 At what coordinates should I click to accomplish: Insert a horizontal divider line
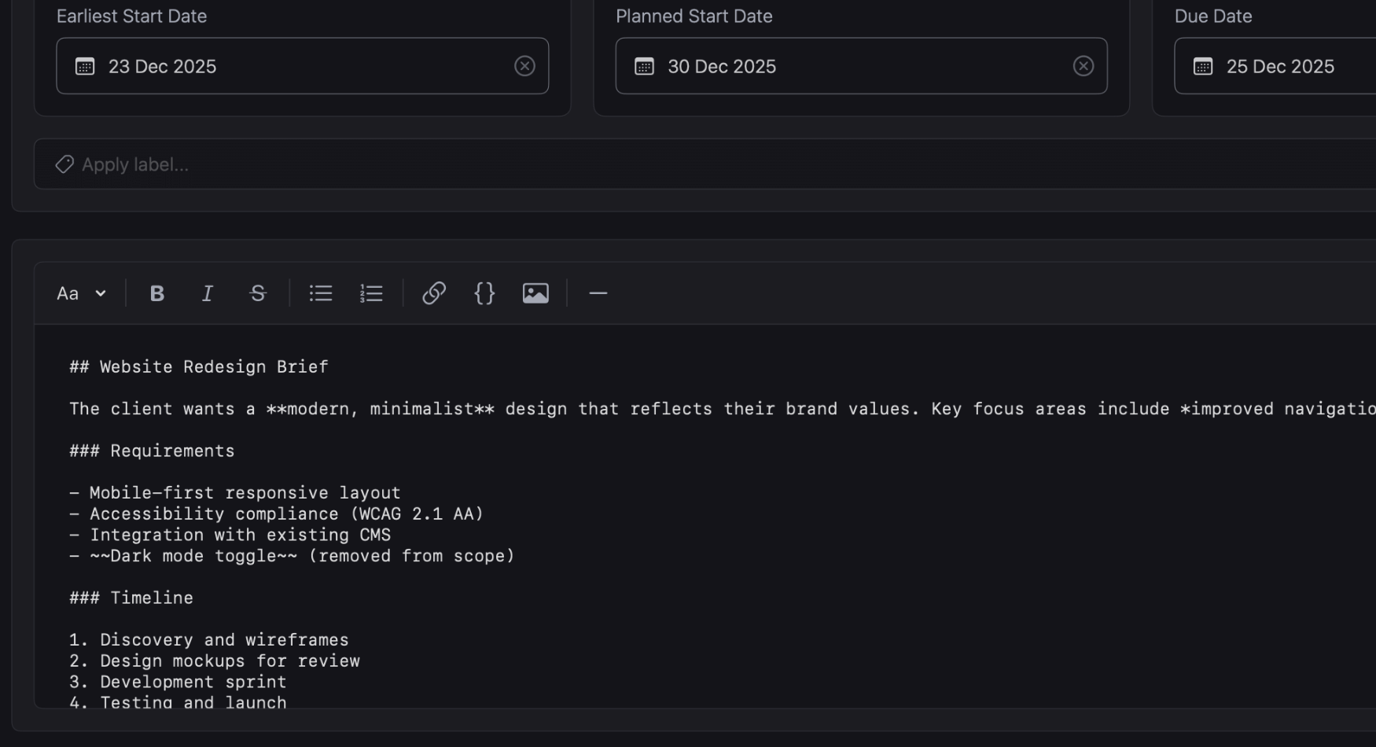598,293
